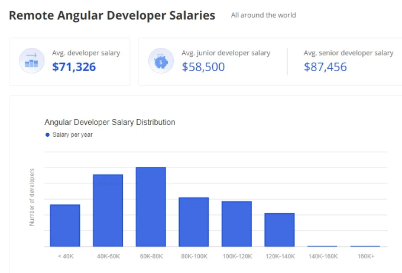Click the 100K-120K salary bar

click(x=236, y=224)
